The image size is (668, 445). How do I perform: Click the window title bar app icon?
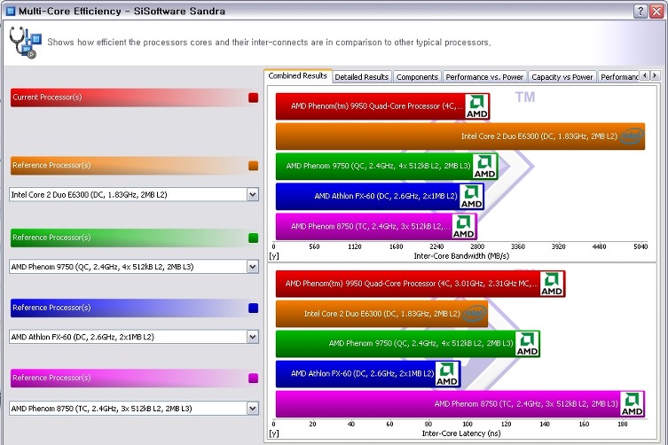coord(11,11)
